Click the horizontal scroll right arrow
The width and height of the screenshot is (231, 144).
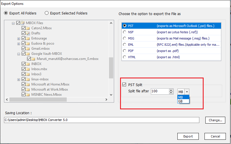(106, 99)
